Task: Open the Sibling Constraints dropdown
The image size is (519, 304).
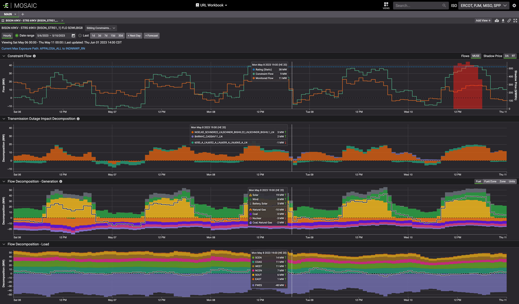Action: pyautogui.click(x=101, y=28)
